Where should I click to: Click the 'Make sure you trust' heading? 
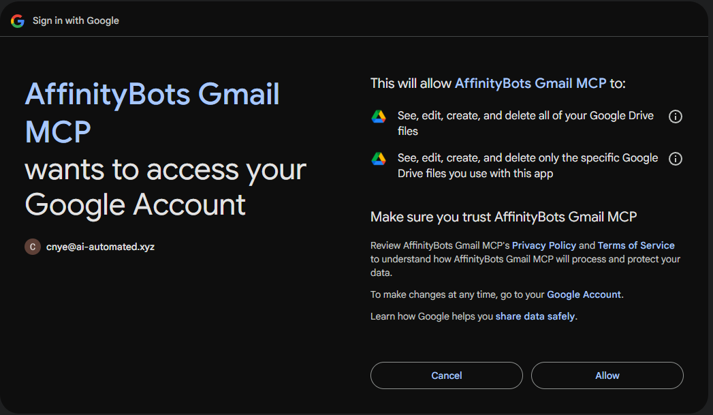tap(503, 217)
